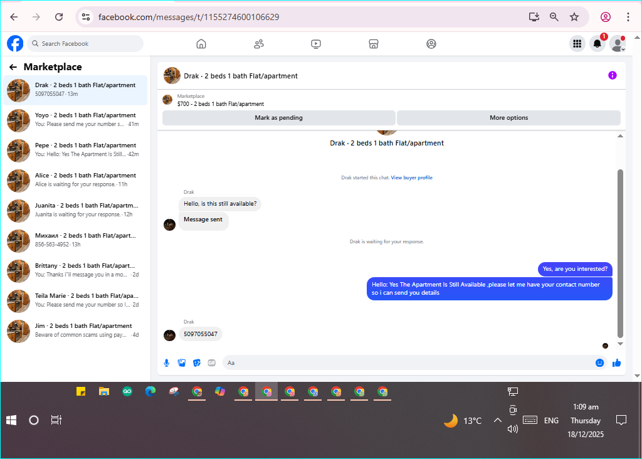Open the Home feed icon
This screenshot has width=642, height=459.
click(201, 44)
